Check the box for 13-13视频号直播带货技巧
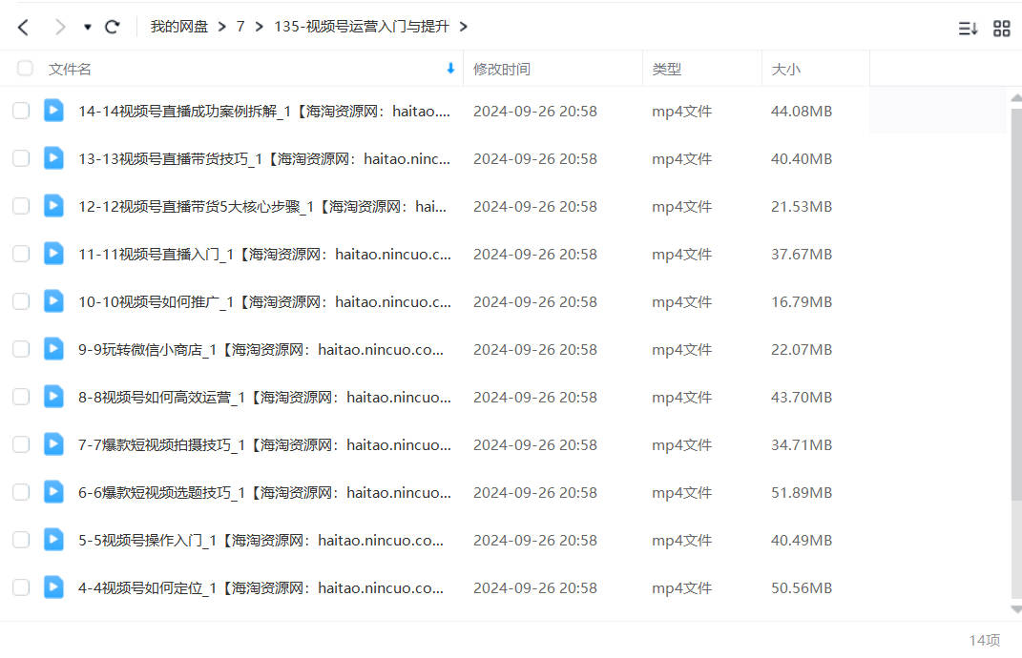The height and width of the screenshot is (658, 1022). 22,158
